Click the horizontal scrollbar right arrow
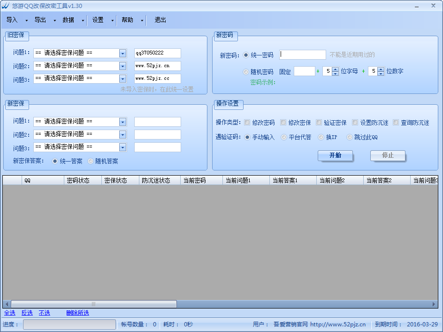The width and height of the screenshot is (443, 332). [x=435, y=304]
